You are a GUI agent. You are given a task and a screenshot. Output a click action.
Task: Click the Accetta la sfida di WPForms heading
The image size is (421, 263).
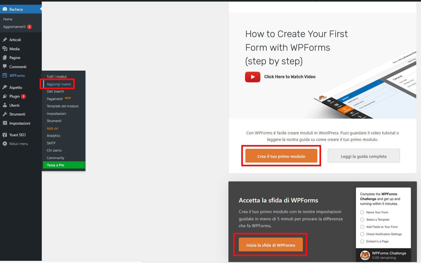click(x=278, y=200)
